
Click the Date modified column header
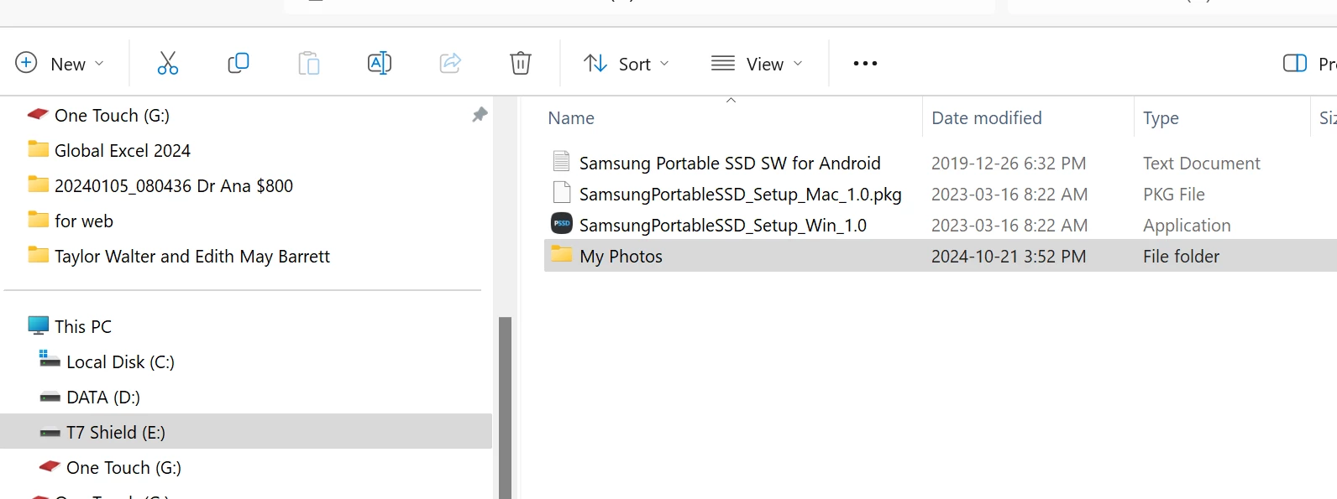pyautogui.click(x=987, y=118)
